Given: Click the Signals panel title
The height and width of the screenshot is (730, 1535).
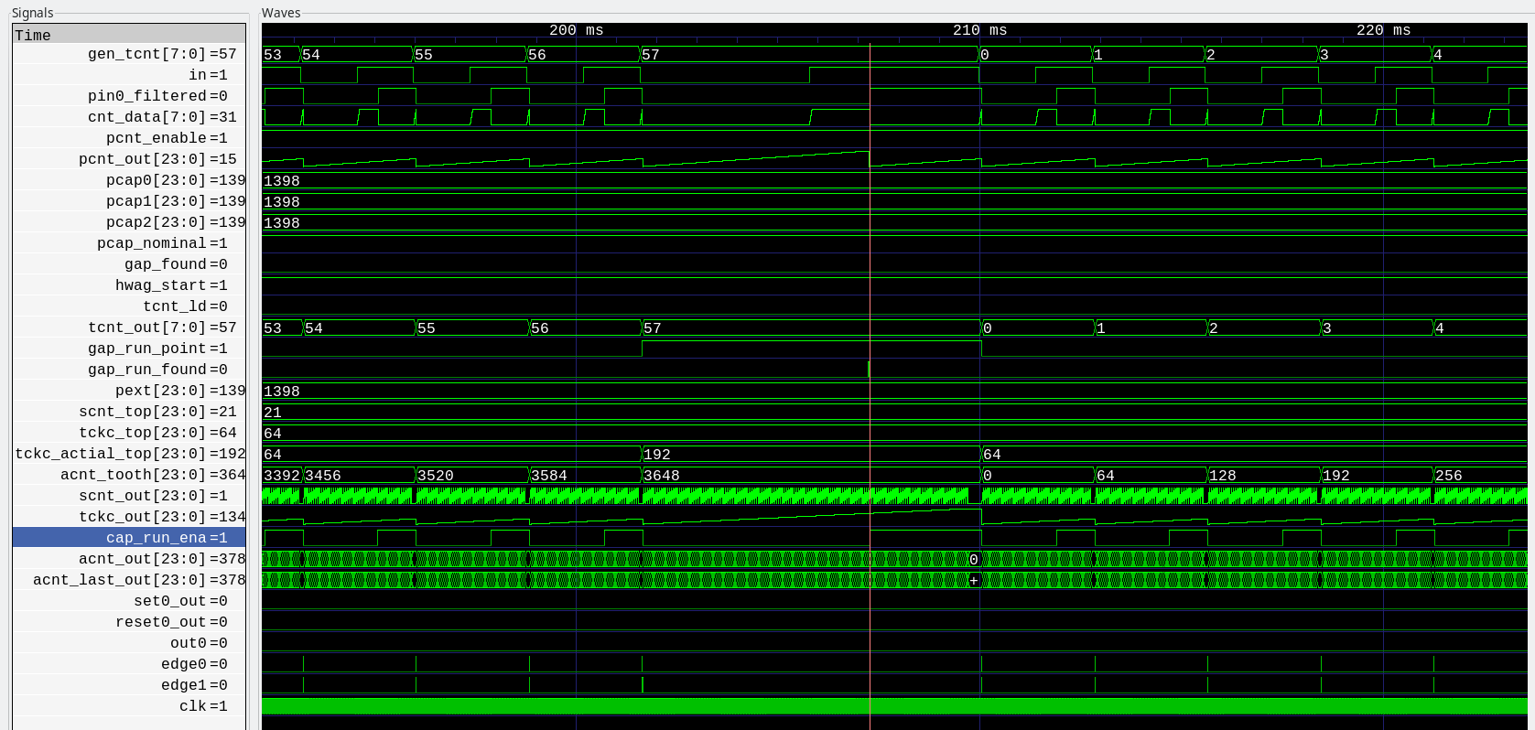Looking at the screenshot, I should coord(32,13).
